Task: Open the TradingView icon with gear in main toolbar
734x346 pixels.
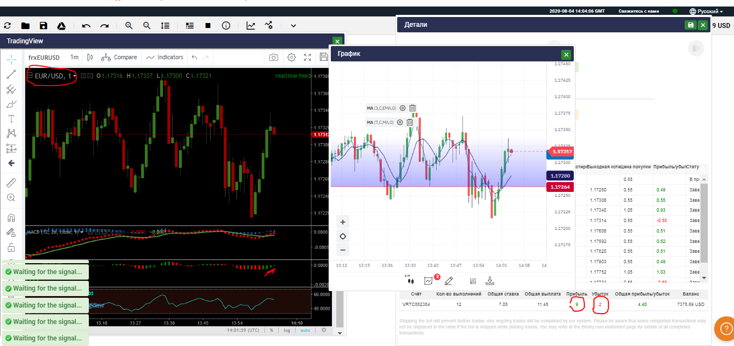Action: (x=269, y=25)
